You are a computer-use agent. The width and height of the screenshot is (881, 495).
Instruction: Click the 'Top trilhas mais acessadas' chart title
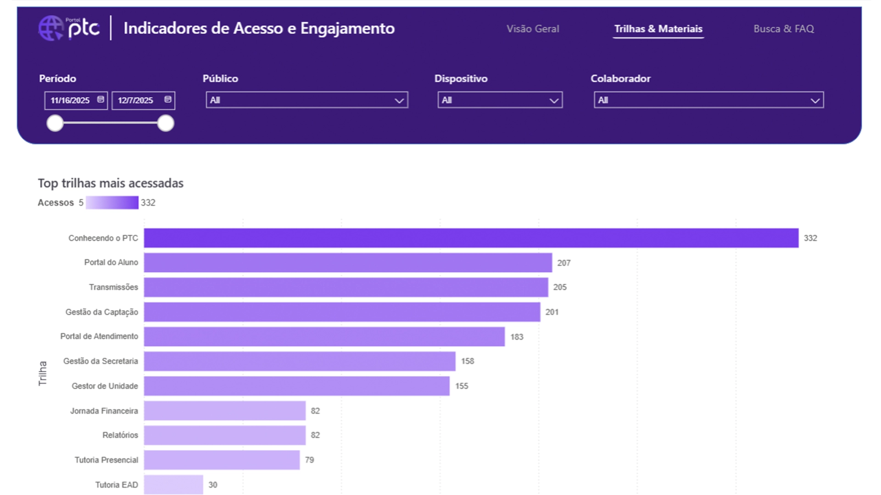pos(111,183)
